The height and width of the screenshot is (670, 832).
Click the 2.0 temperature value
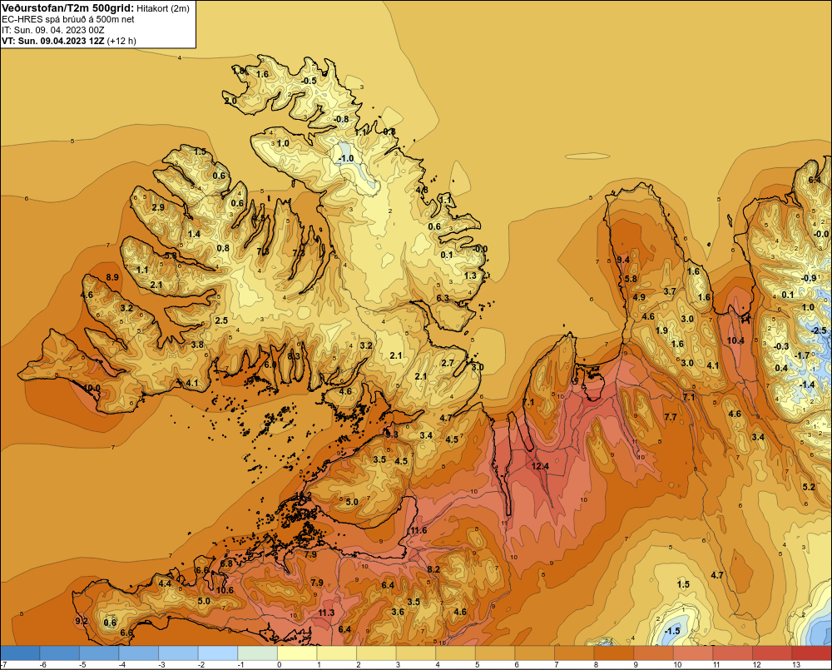pyautogui.click(x=230, y=101)
